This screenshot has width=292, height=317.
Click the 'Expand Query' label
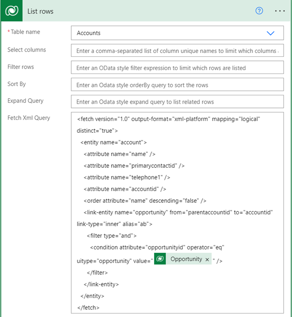pyautogui.click(x=25, y=101)
